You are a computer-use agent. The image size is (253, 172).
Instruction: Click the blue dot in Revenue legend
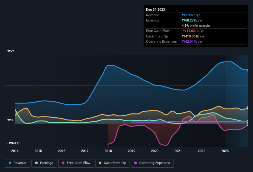click(x=10, y=163)
